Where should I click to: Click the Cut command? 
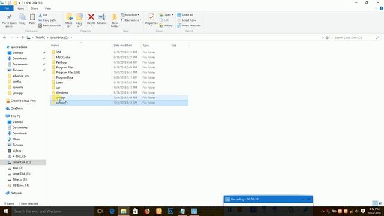[x=43, y=15]
